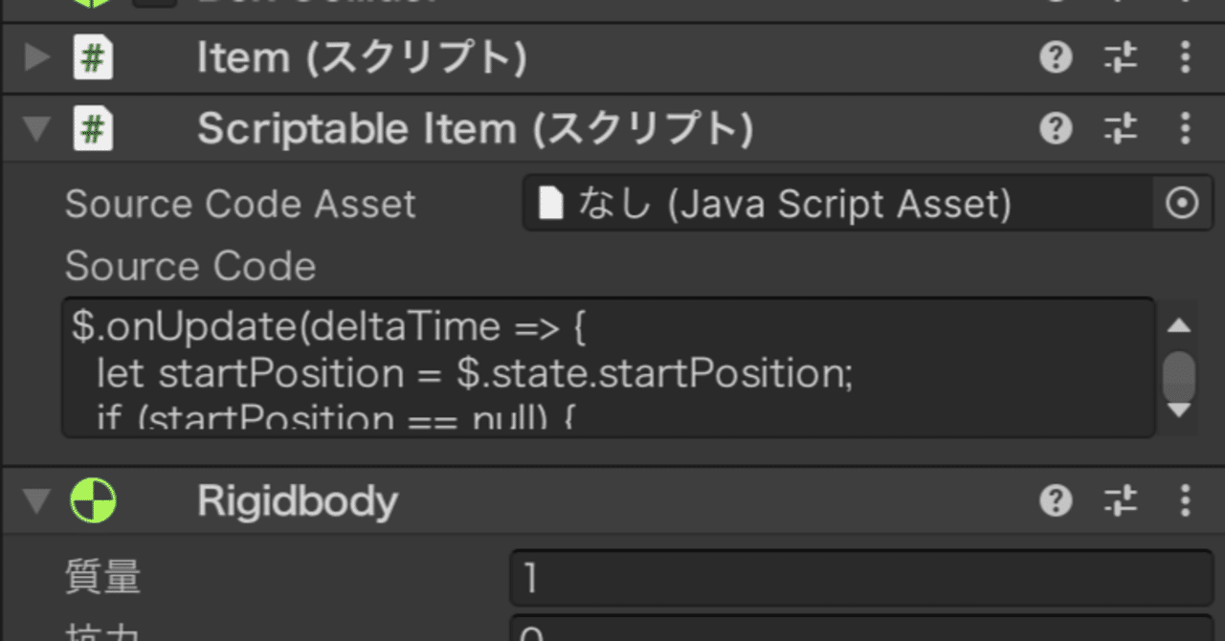Image resolution: width=1225 pixels, height=641 pixels.
Task: Click inside the Source Code text area
Action: (609, 368)
